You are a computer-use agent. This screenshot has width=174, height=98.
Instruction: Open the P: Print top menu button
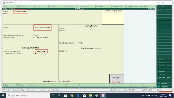tap(10, 6)
